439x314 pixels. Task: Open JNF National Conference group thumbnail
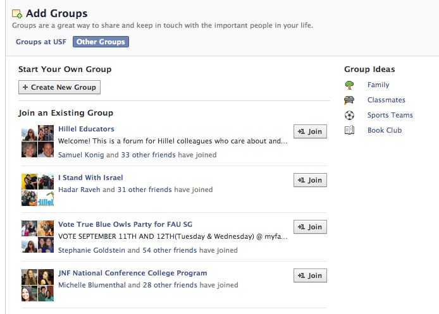pyautogui.click(x=37, y=285)
